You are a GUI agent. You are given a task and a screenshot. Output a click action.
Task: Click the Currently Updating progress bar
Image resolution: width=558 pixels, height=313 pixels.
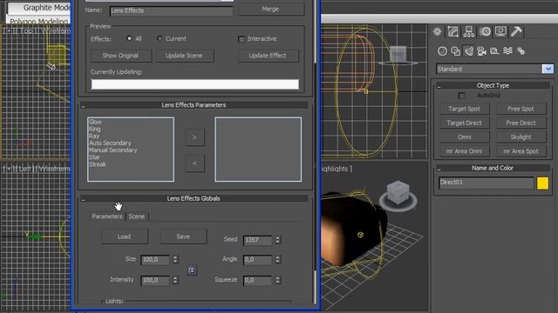pos(195,84)
